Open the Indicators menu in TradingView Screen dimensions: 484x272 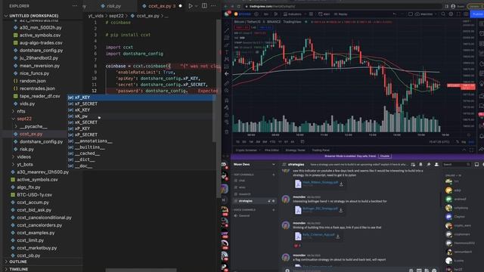(x=292, y=14)
